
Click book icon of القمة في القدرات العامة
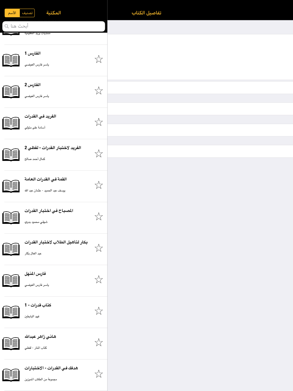tap(11, 186)
